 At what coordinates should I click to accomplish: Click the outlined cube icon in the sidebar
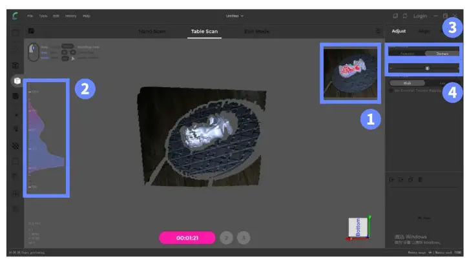pos(16,65)
